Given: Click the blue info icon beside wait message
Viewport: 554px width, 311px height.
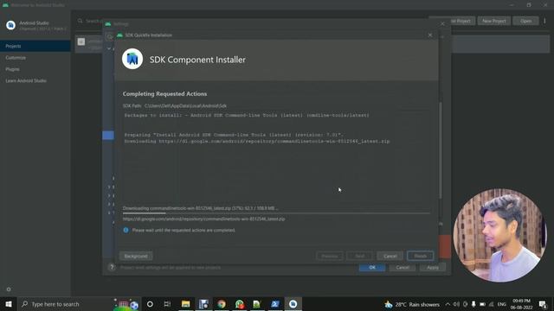Looking at the screenshot, I should coord(126,230).
